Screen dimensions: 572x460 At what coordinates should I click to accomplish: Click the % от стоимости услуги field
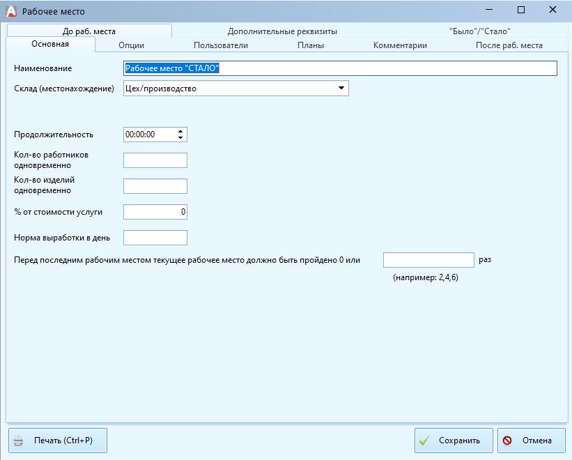[x=155, y=212]
